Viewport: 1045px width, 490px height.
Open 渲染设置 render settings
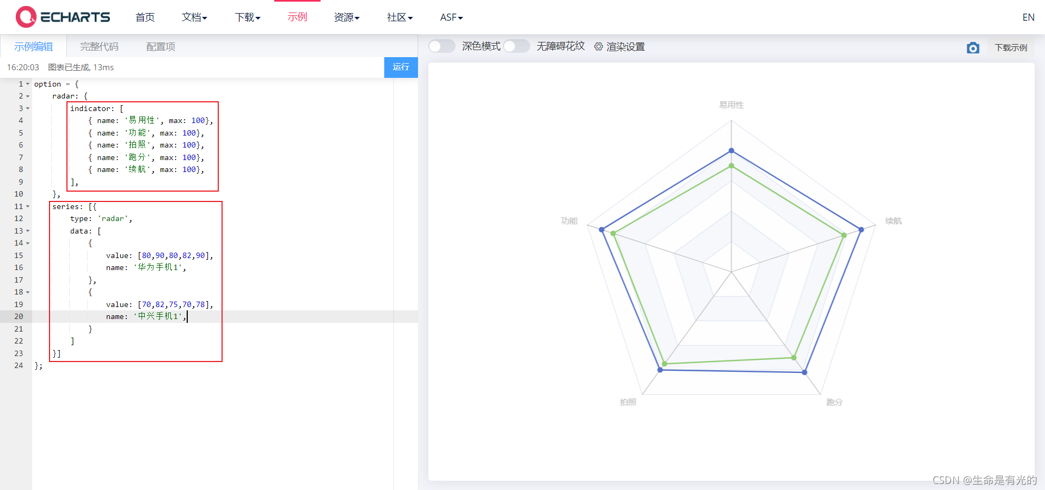[x=625, y=47]
